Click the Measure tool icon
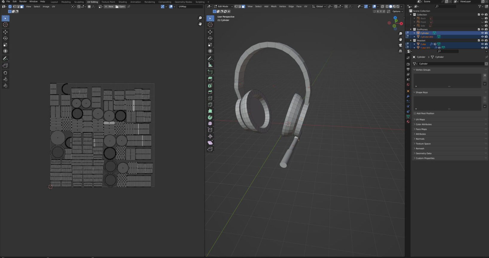 click(x=210, y=65)
